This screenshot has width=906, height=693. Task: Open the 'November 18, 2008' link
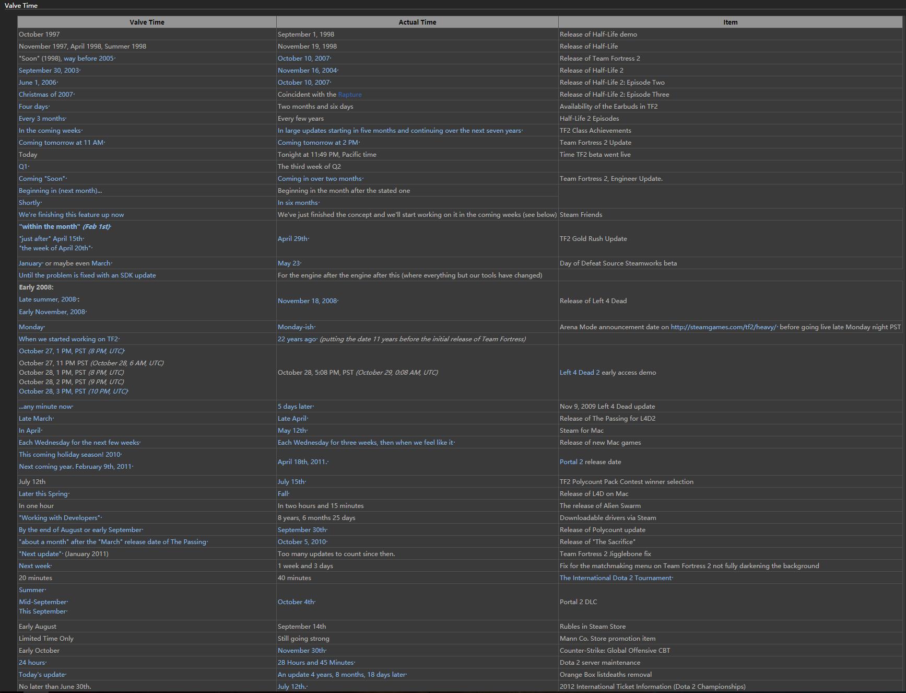pos(307,301)
